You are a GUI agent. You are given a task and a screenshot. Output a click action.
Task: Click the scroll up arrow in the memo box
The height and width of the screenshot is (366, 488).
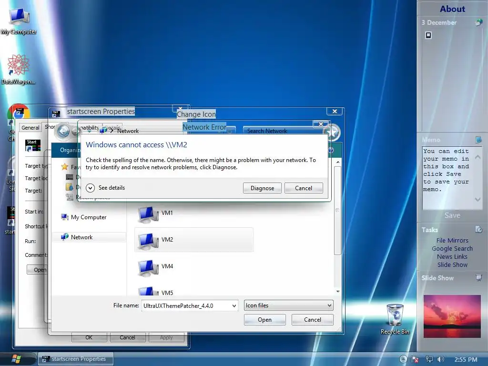[478, 157]
